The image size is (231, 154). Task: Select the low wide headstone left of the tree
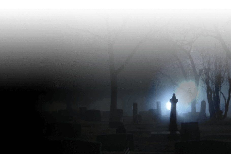92,115
